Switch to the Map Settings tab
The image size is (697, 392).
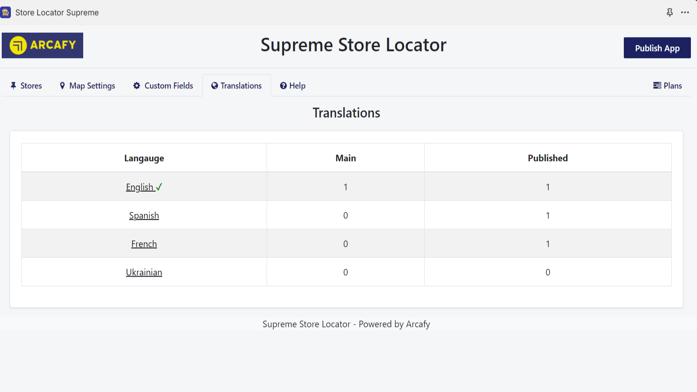(88, 86)
